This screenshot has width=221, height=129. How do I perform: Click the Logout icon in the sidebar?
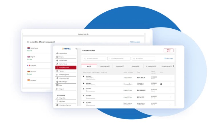[x=57, y=89]
